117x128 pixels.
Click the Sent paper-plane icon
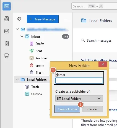click(x=32, y=51)
